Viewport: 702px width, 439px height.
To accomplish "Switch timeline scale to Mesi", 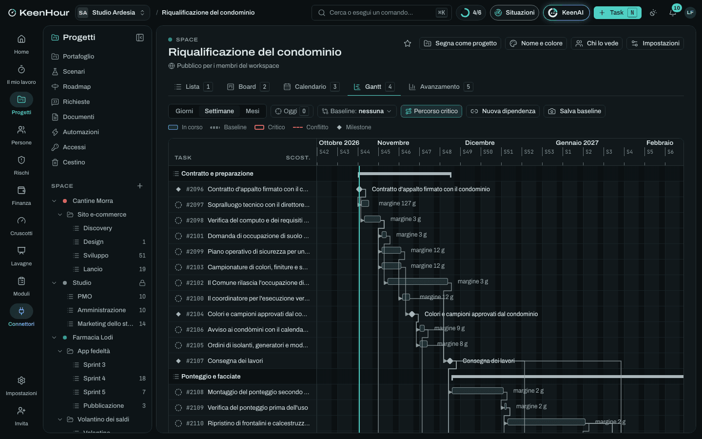I will pos(253,111).
